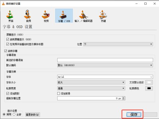This screenshot has height=119, width=159.
Task: Click the 首选的字幕语言 text field
Action: (x=105, y=60)
